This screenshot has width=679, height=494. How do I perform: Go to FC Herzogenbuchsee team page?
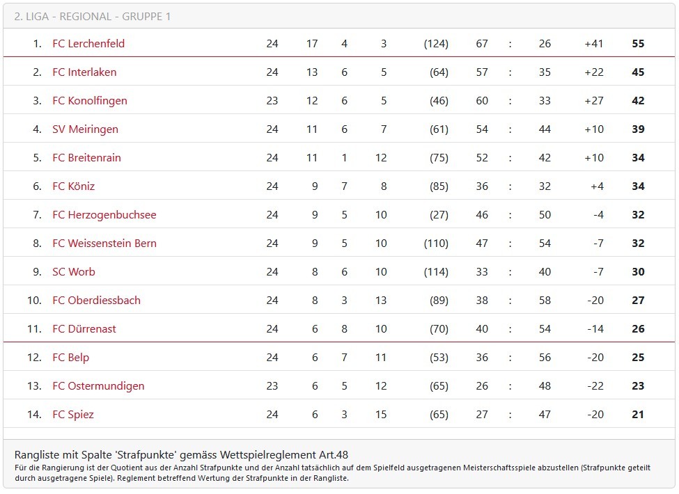click(x=104, y=215)
